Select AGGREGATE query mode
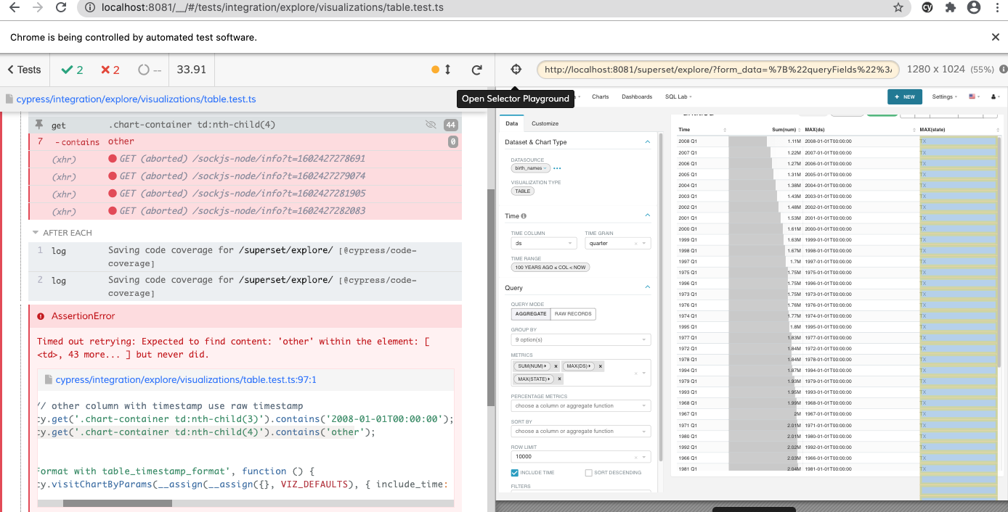 (x=531, y=314)
